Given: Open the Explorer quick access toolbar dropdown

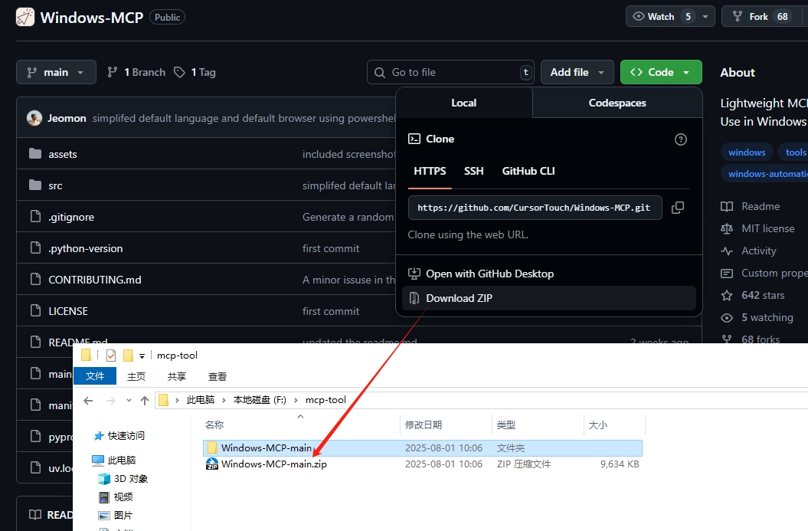Looking at the screenshot, I should pos(142,356).
